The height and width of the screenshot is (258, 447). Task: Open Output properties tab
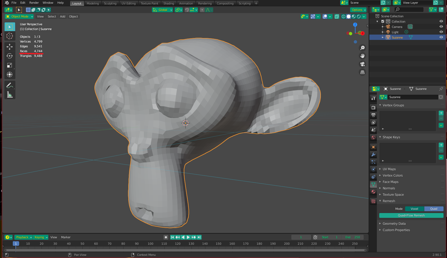pyautogui.click(x=373, y=115)
